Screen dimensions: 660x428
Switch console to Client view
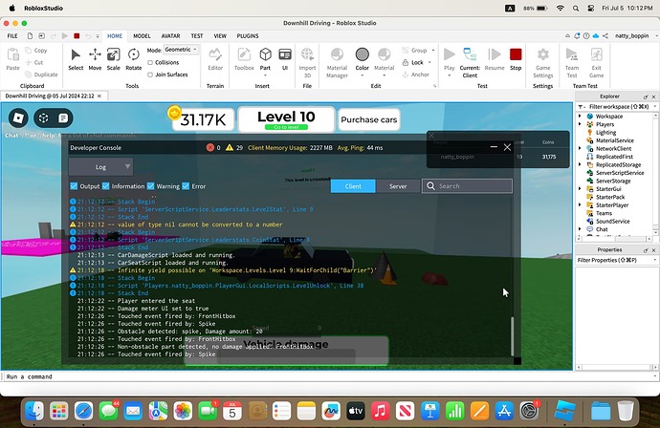point(353,186)
